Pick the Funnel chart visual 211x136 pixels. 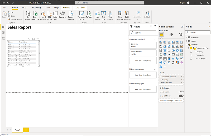click(165, 50)
